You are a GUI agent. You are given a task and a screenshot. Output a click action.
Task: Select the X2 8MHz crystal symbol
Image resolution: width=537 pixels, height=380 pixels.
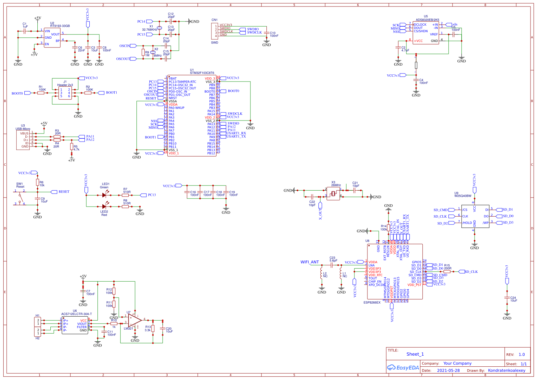(x=153, y=52)
